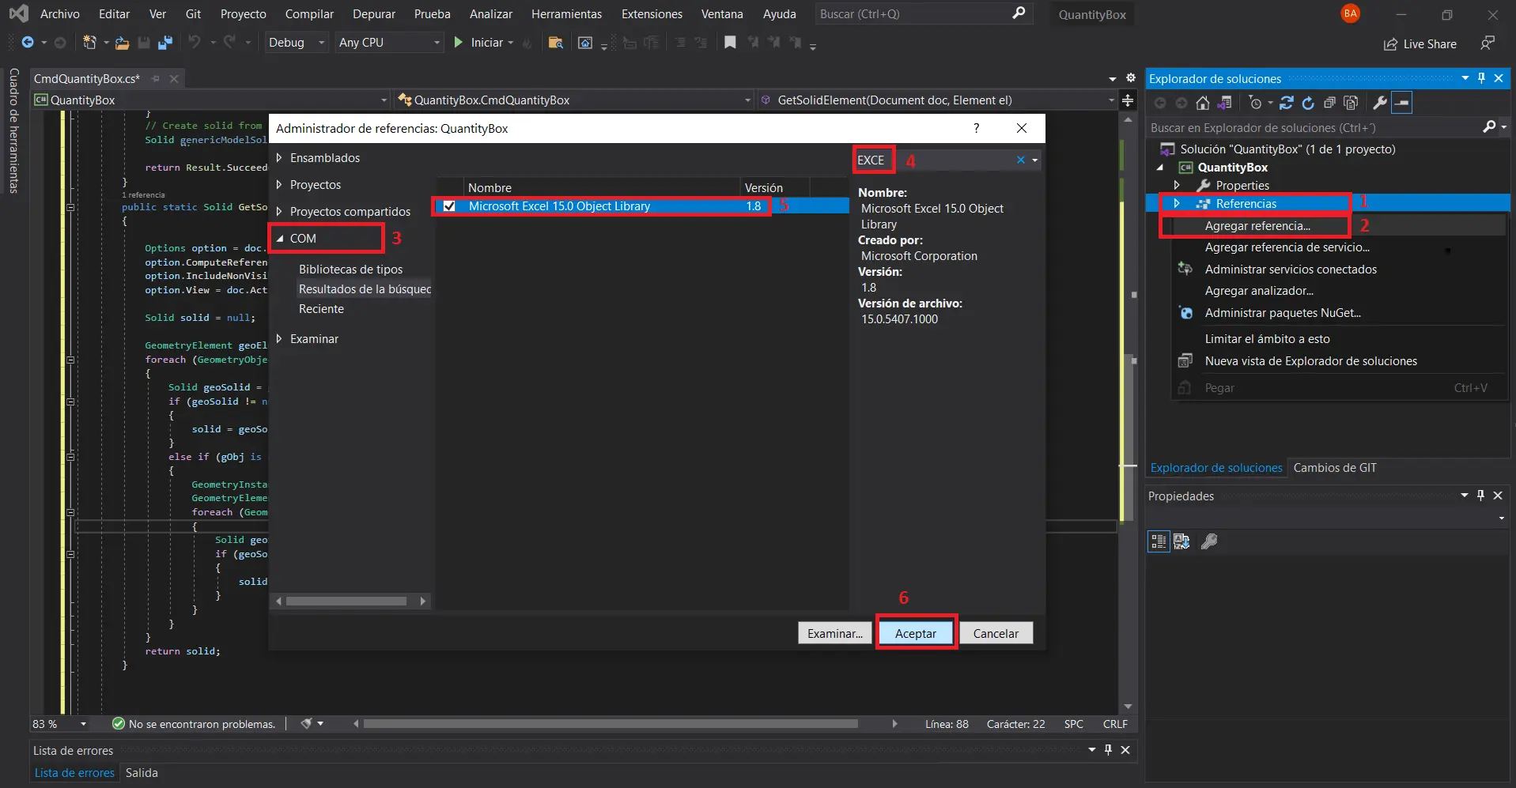Expand the Properties node in Solution Explorer
Image resolution: width=1516 pixels, height=788 pixels.
[1177, 185]
